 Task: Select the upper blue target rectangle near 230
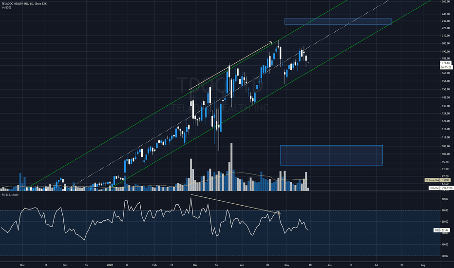pos(338,21)
